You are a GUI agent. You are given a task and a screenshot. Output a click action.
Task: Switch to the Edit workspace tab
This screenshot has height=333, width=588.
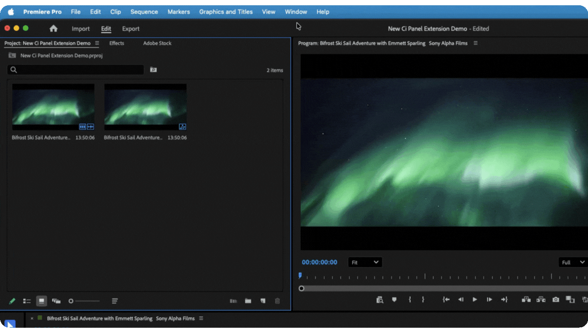click(106, 29)
